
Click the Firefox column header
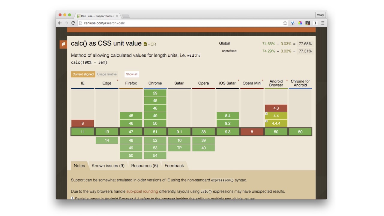pos(131,83)
